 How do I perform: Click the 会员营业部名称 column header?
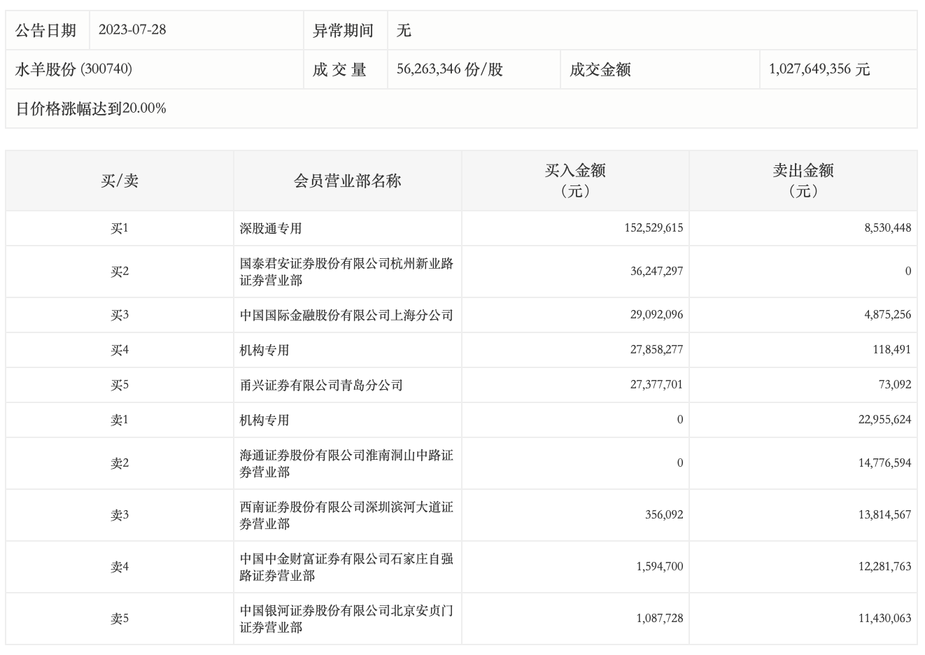pos(347,181)
